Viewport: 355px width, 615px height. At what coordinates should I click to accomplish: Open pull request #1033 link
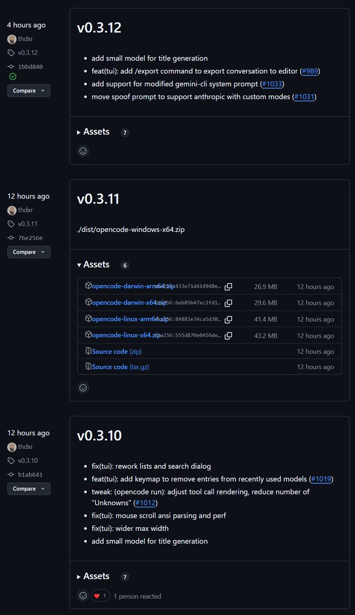pyautogui.click(x=272, y=84)
